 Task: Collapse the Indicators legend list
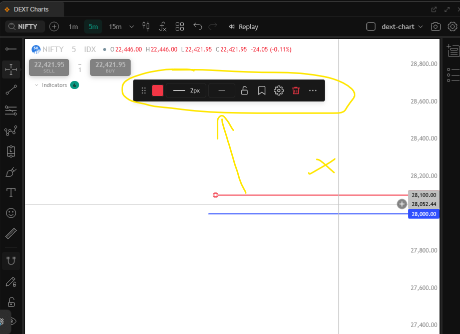coord(37,85)
